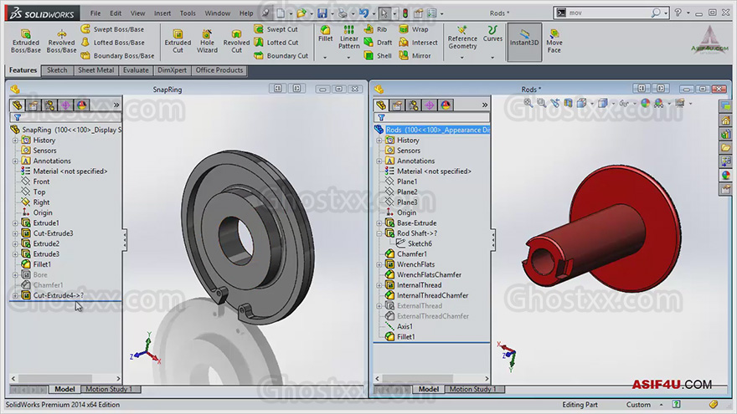Image resolution: width=737 pixels, height=414 pixels.
Task: Open Rods DisplayManager tab icon
Action: (446, 105)
